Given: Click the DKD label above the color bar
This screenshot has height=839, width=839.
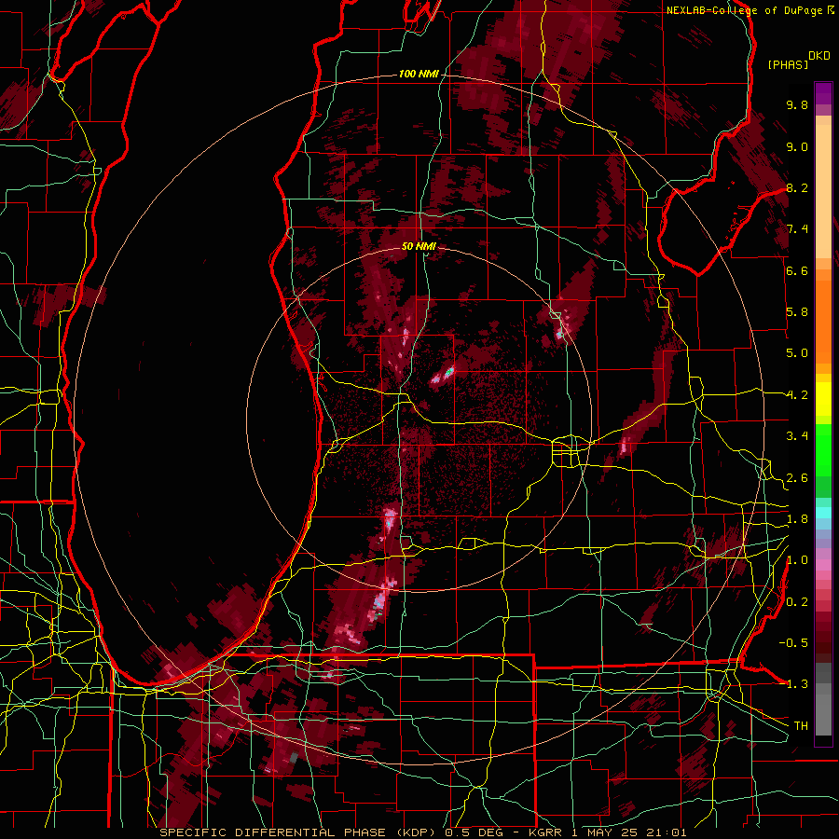Looking at the screenshot, I should coord(819,56).
